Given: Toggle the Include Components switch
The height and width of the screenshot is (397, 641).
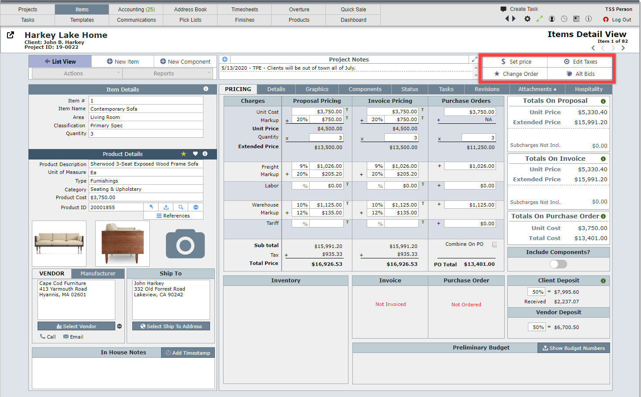Looking at the screenshot, I should point(558,264).
